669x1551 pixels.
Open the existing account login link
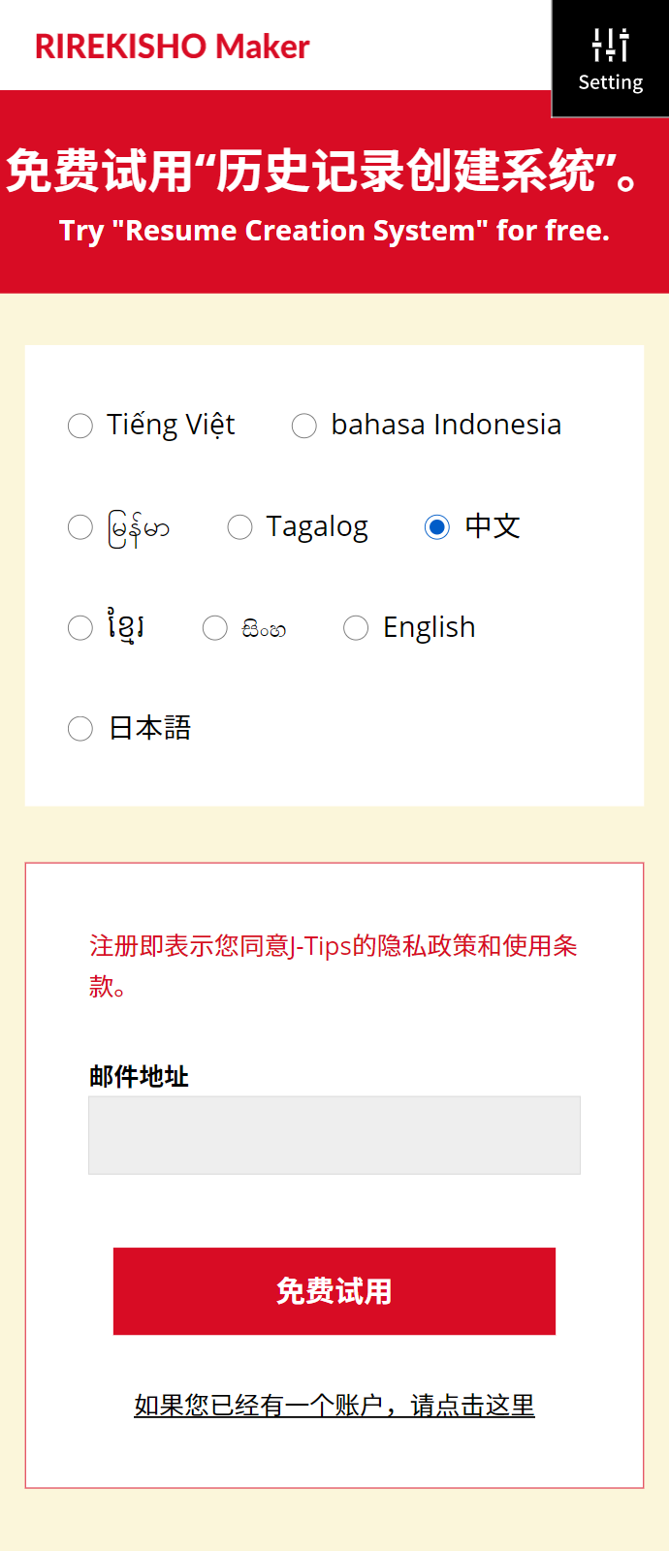click(334, 1405)
